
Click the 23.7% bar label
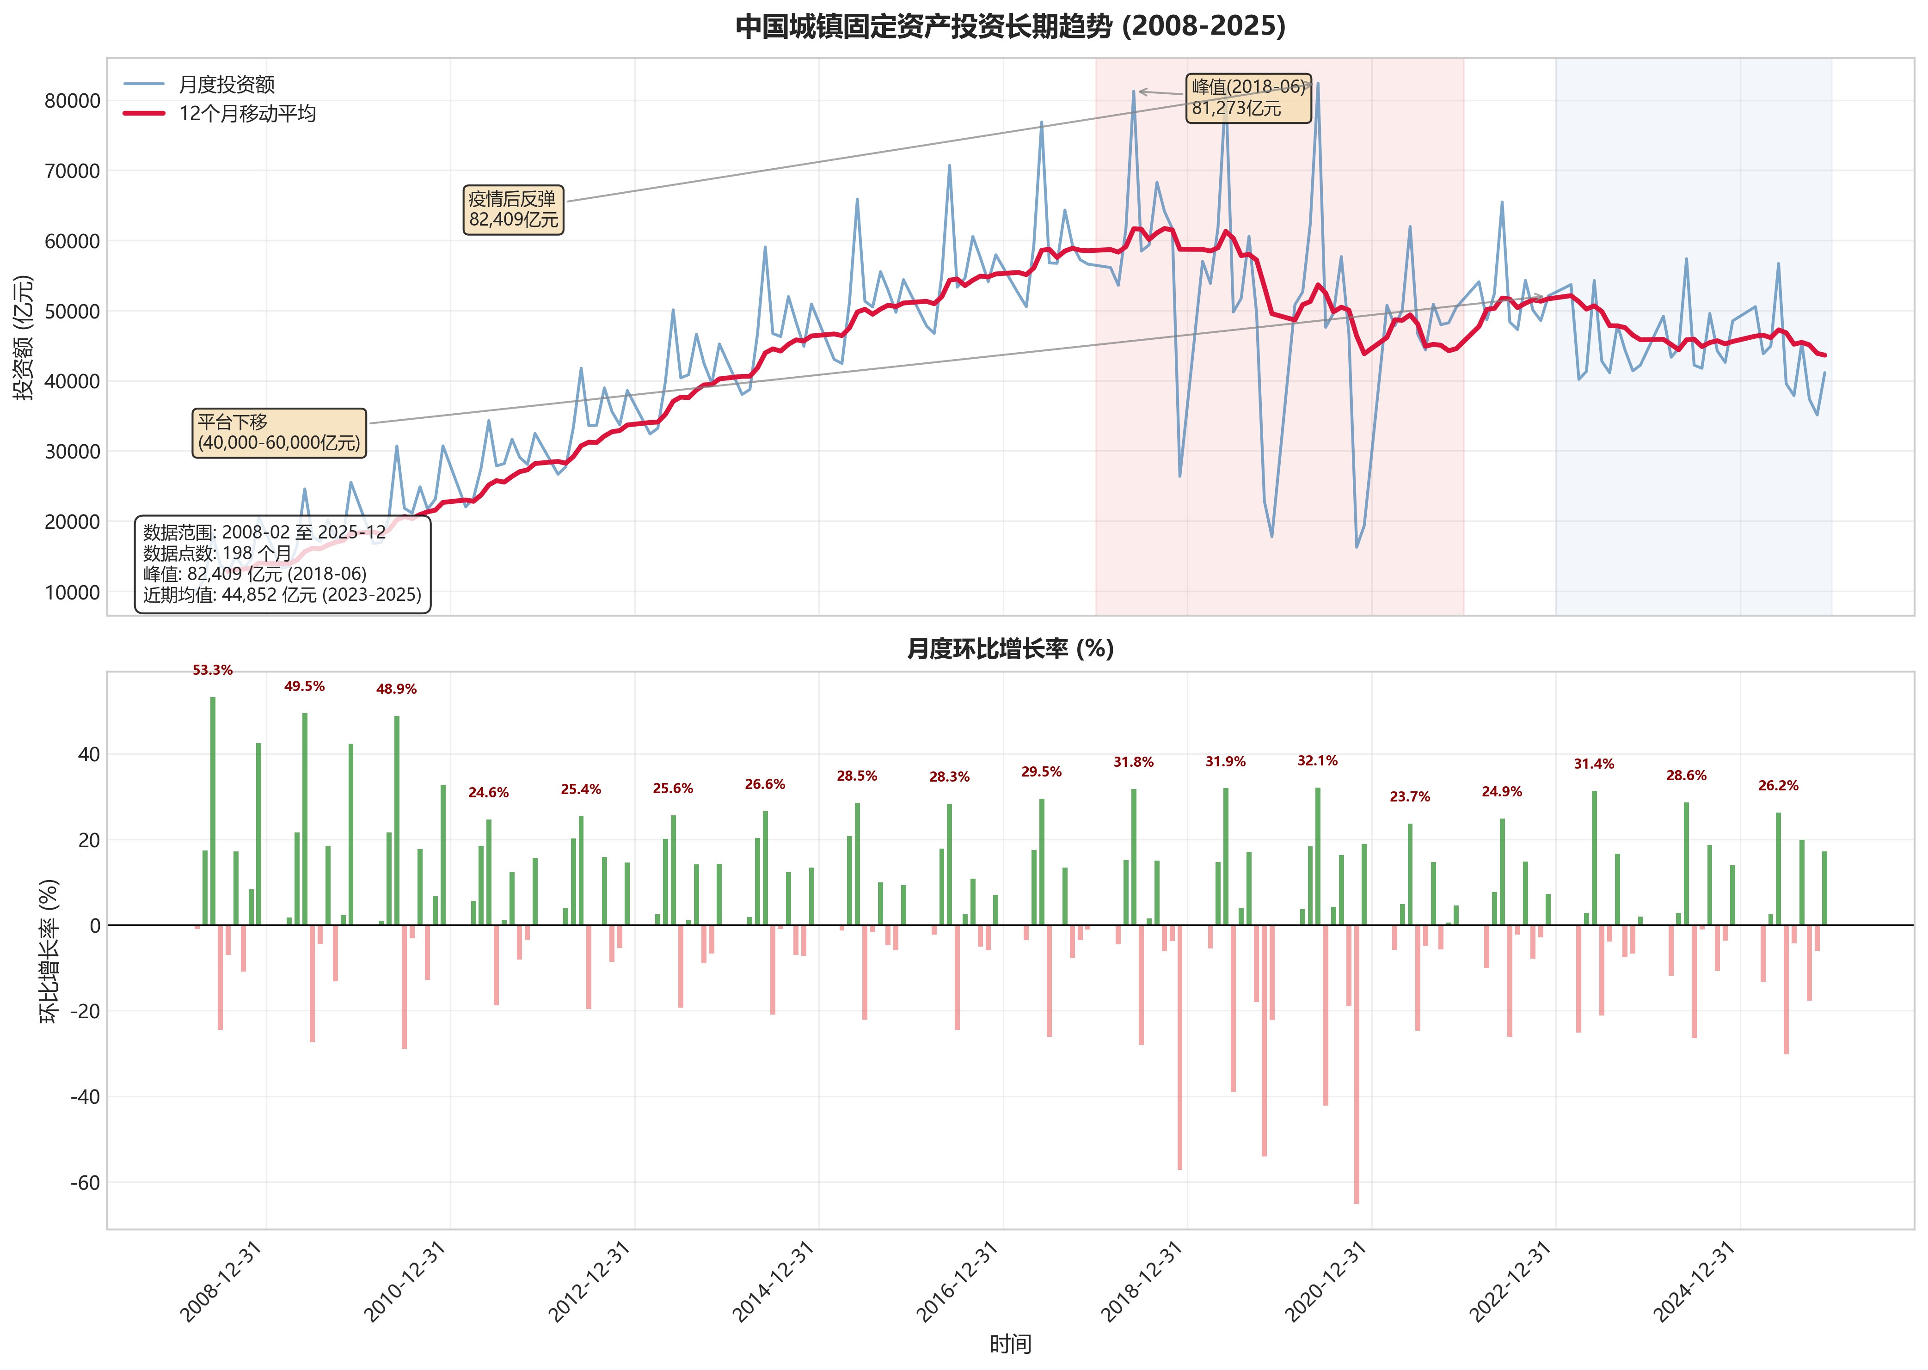click(x=1410, y=797)
